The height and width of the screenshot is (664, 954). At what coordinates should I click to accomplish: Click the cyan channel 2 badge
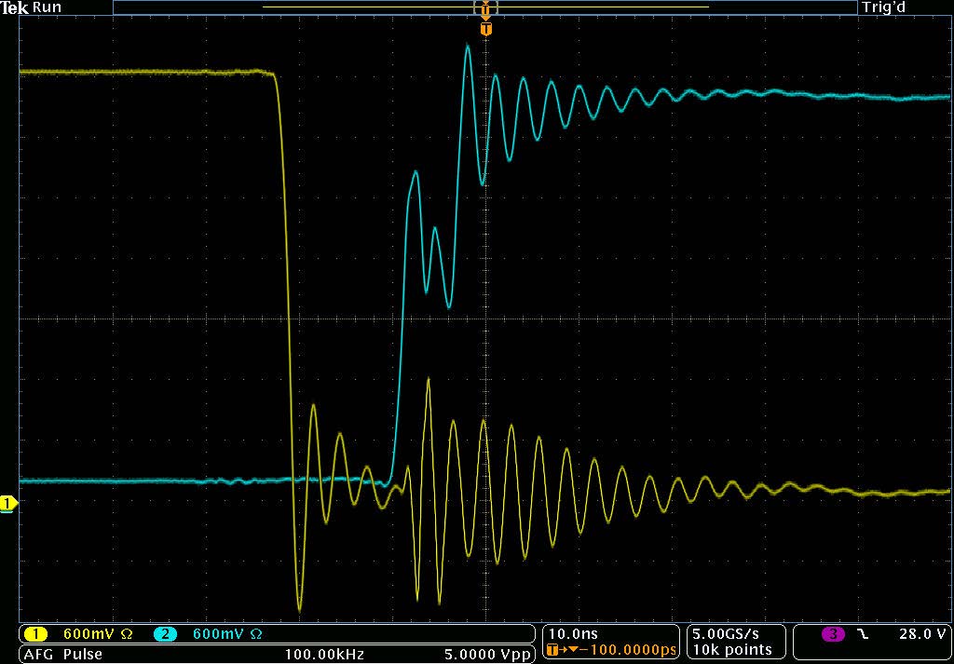165,634
